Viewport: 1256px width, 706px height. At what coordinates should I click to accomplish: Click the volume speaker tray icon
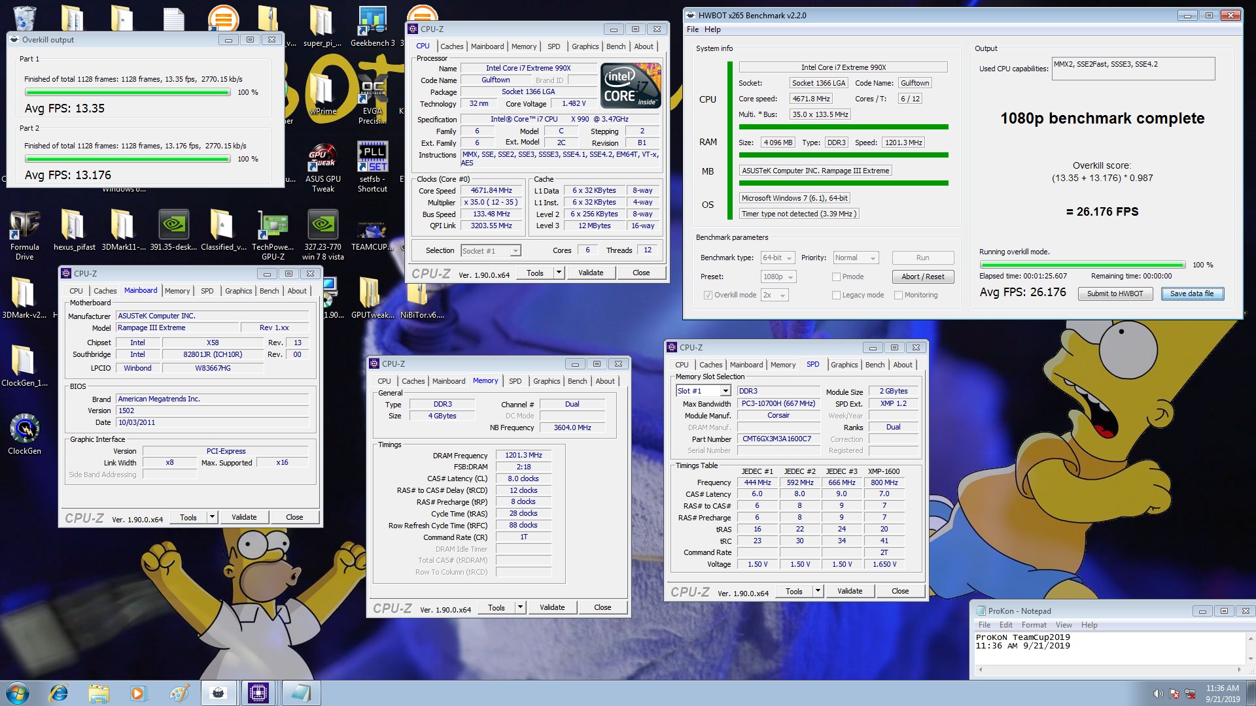[1158, 694]
